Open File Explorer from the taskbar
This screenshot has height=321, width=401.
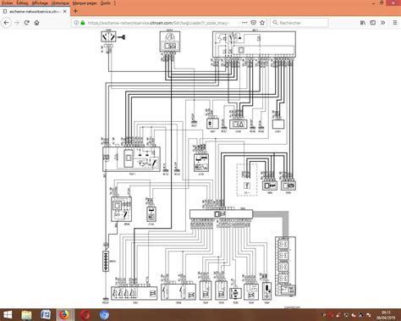click(x=26, y=315)
